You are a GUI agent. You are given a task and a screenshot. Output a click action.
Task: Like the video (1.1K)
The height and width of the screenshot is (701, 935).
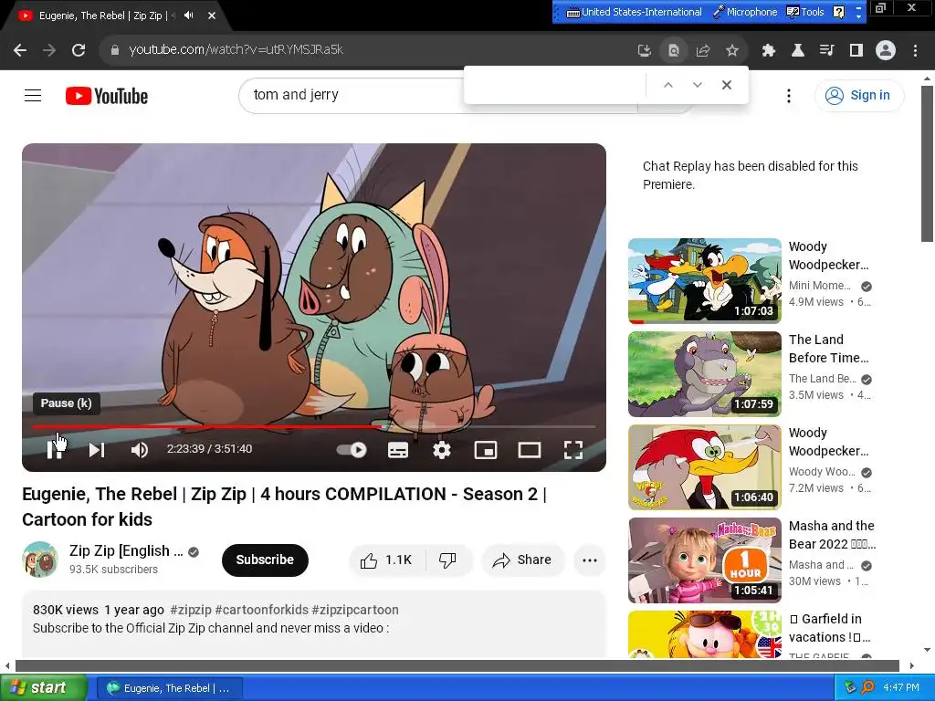tap(386, 560)
